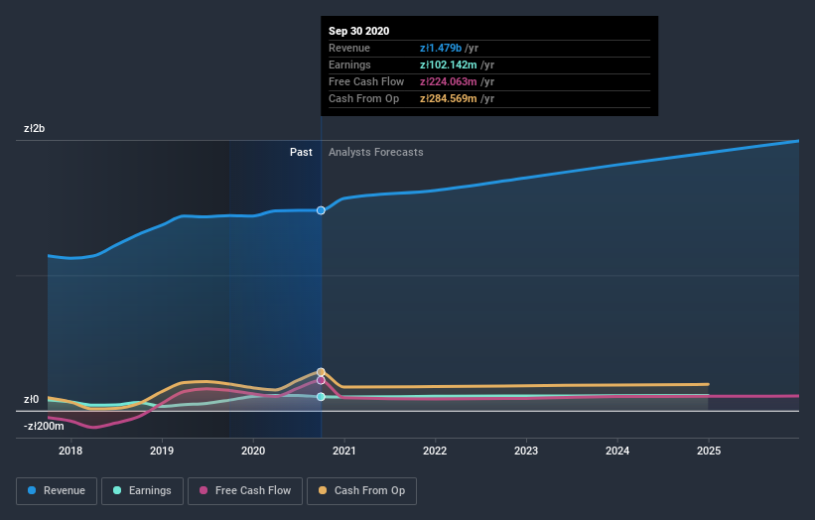Viewport: 815px width, 520px height.
Task: Click the zł102.142m earnings value in tooltip
Action: click(449, 65)
